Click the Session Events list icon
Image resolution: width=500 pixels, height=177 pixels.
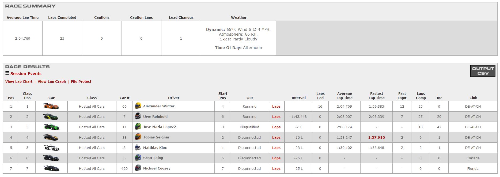pos(7,73)
